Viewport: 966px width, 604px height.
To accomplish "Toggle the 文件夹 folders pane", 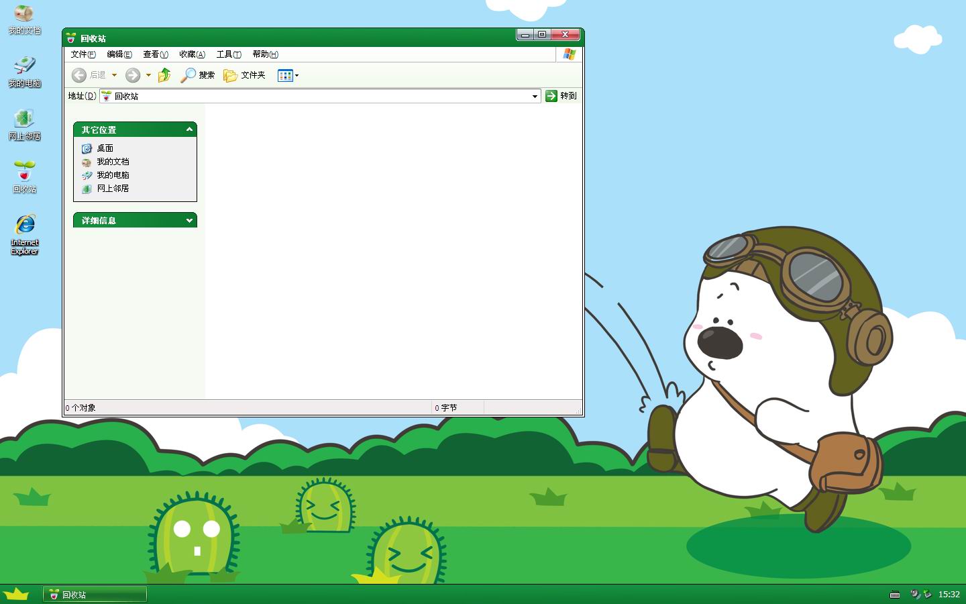I will pos(244,75).
